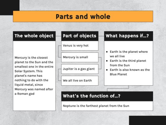Select the Mercury description paragraph
This screenshot has height=125, width=166.
pyautogui.click(x=34, y=76)
